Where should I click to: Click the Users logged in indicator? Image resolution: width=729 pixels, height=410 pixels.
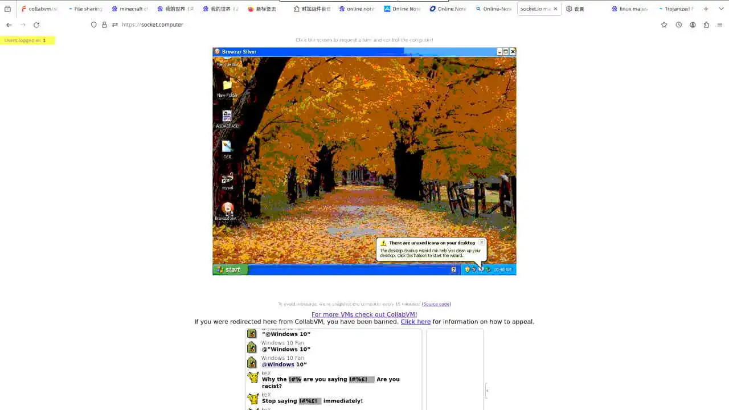(x=27, y=40)
